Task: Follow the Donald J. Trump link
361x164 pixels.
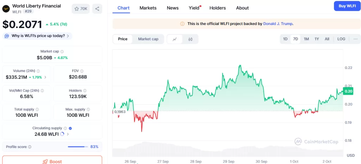Action: tap(278, 24)
